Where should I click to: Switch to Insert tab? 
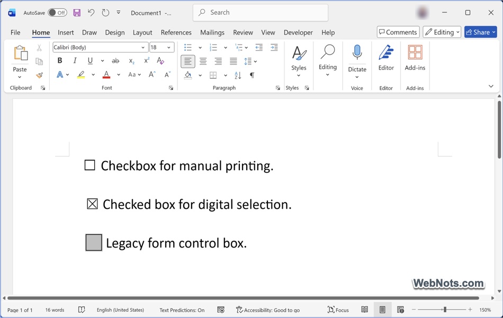[66, 32]
